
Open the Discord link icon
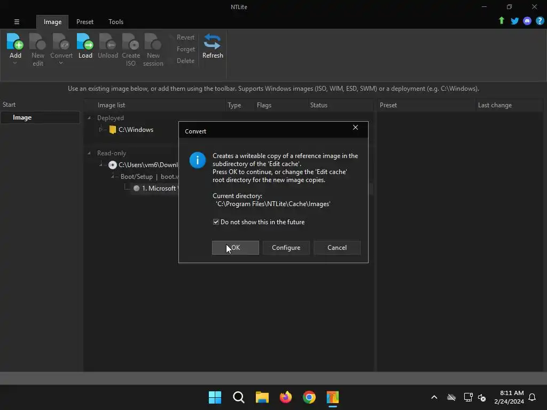click(x=527, y=21)
